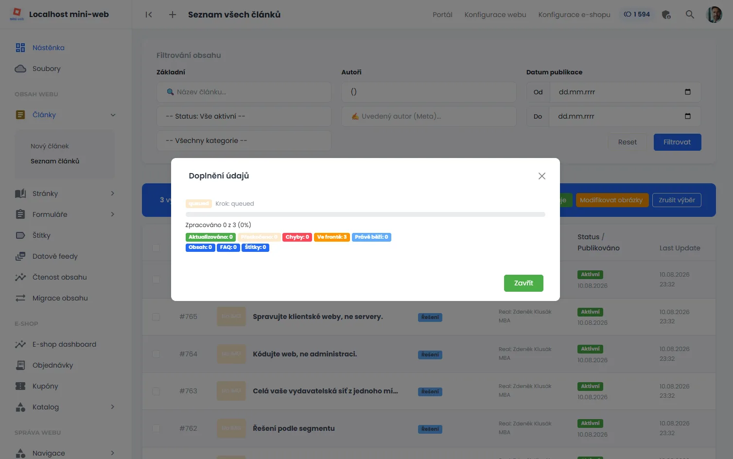This screenshot has height=459, width=733.
Task: Select the Štítky label icon
Action: click(x=20, y=235)
